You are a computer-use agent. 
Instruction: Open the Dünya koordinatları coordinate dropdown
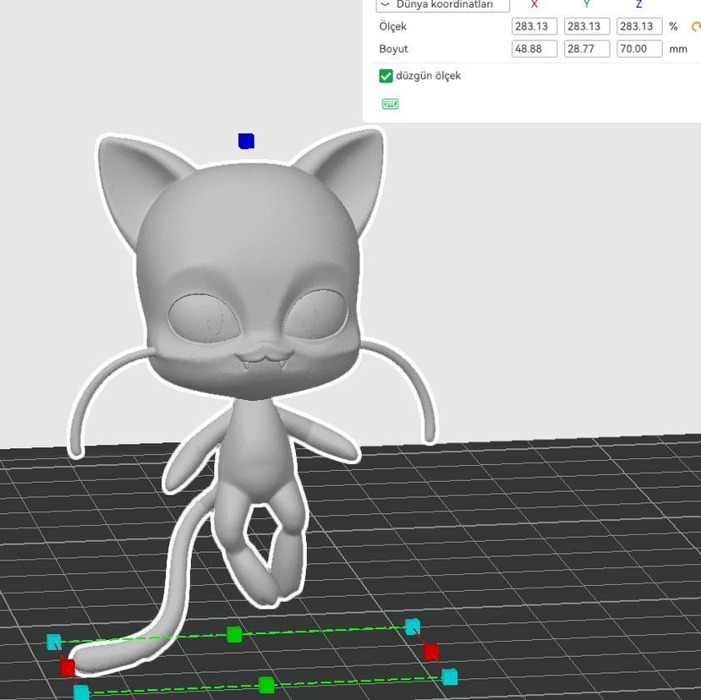point(442,5)
